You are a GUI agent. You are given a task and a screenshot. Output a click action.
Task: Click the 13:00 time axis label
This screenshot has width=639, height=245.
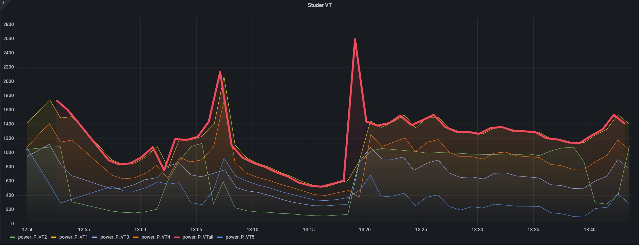[x=140, y=230]
